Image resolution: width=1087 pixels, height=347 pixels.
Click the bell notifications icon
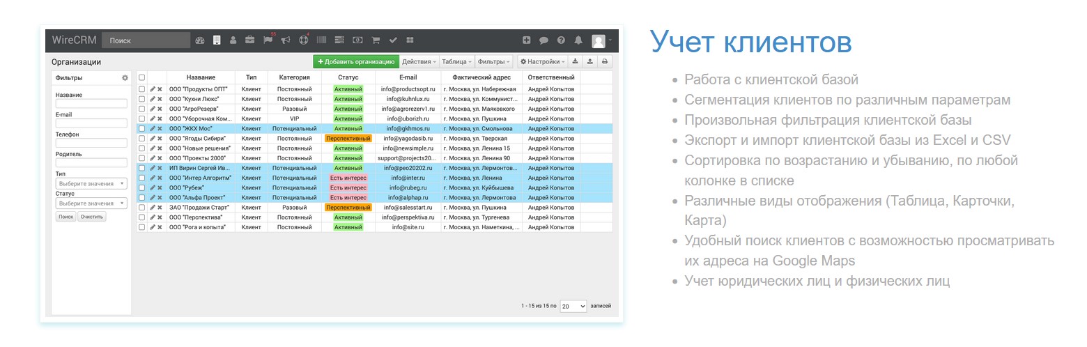[578, 40]
